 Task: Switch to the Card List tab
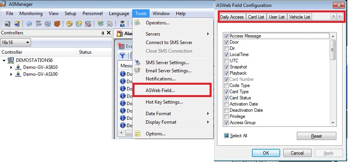pos(256,17)
